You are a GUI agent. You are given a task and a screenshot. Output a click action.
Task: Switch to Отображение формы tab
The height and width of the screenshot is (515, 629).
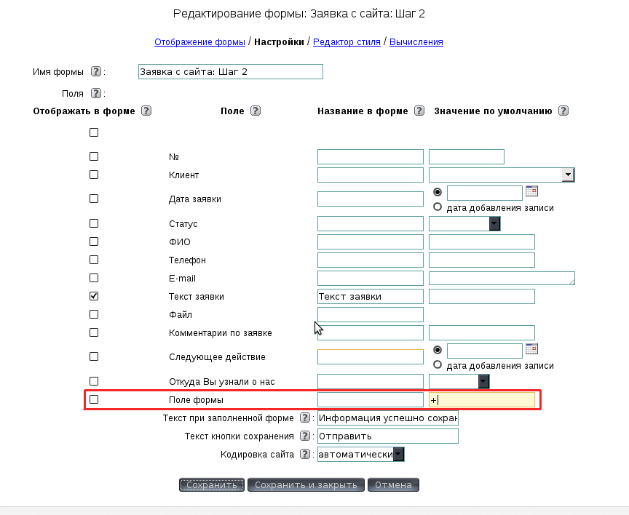coord(199,42)
